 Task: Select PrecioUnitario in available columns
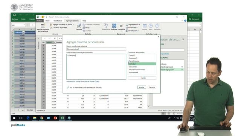coord(134,61)
